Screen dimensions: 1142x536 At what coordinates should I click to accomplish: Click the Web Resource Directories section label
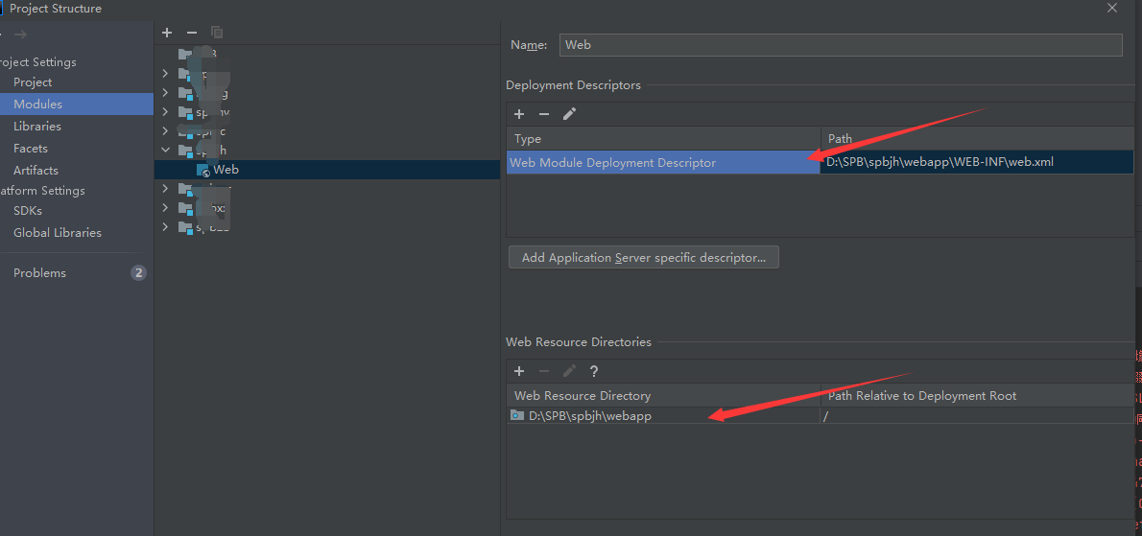[x=579, y=341]
